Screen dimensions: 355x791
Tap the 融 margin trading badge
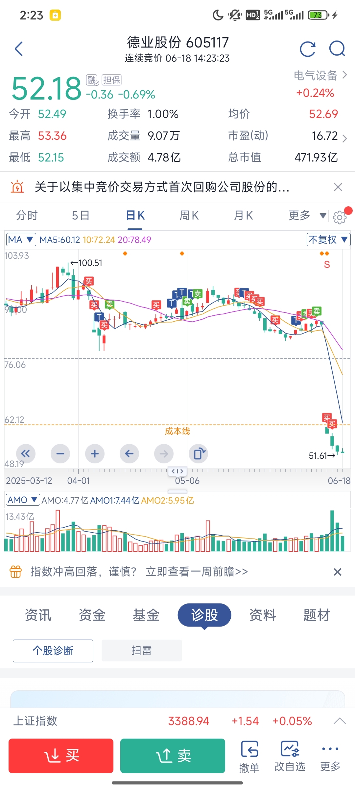click(92, 80)
